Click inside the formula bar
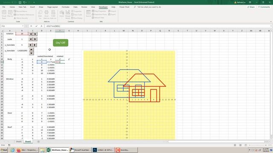This screenshot has width=273, height=153. (x=157, y=26)
